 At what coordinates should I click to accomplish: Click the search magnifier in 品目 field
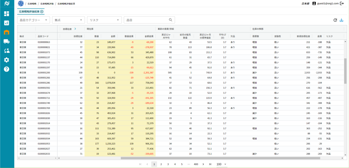[x=170, y=20]
